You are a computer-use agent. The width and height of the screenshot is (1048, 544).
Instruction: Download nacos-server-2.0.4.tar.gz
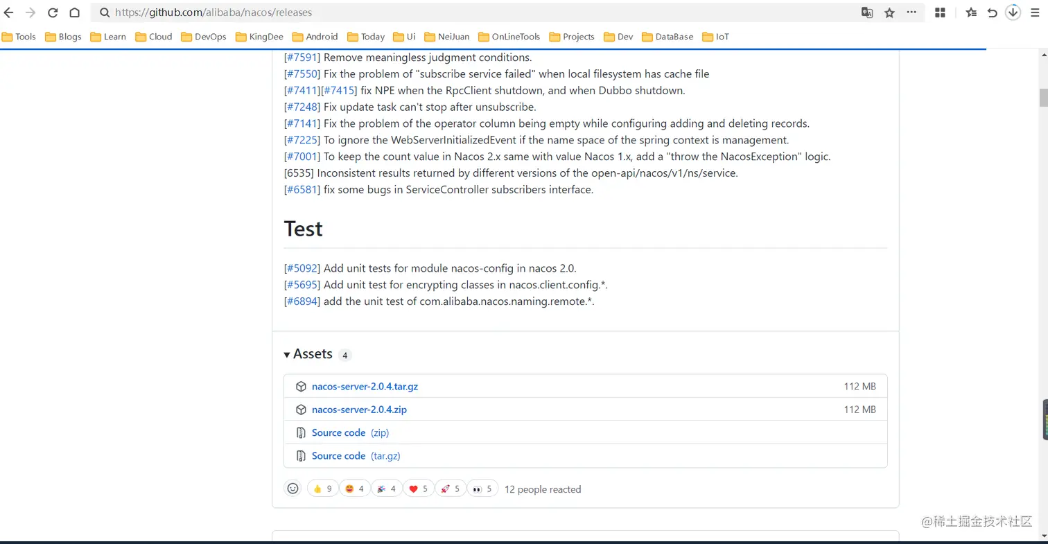(x=365, y=387)
